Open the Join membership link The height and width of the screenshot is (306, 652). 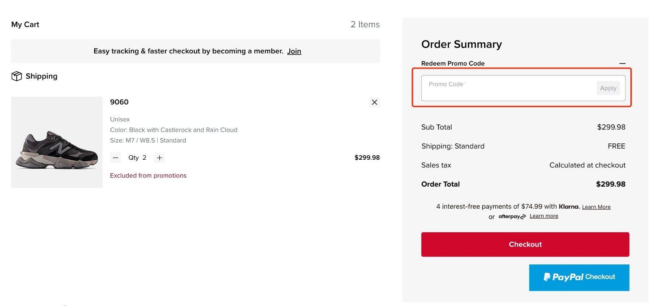pyautogui.click(x=294, y=51)
